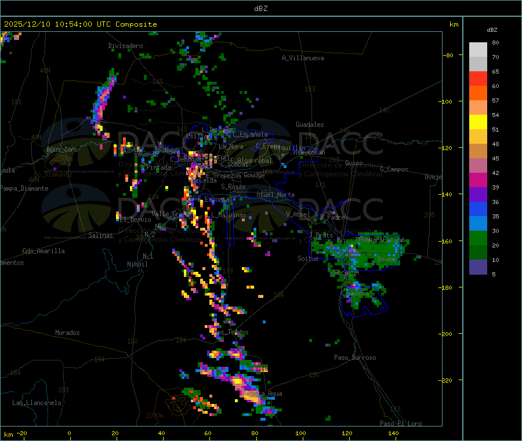Click the -80 km vertical axis tick

pos(448,55)
